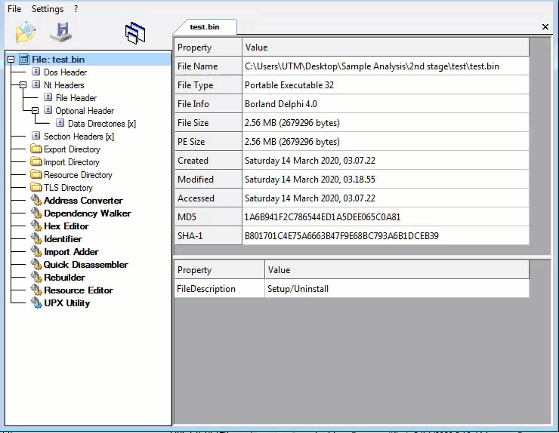Screen dimensions: 559x433
Task: Open the Export Directory label
Action: coord(72,149)
